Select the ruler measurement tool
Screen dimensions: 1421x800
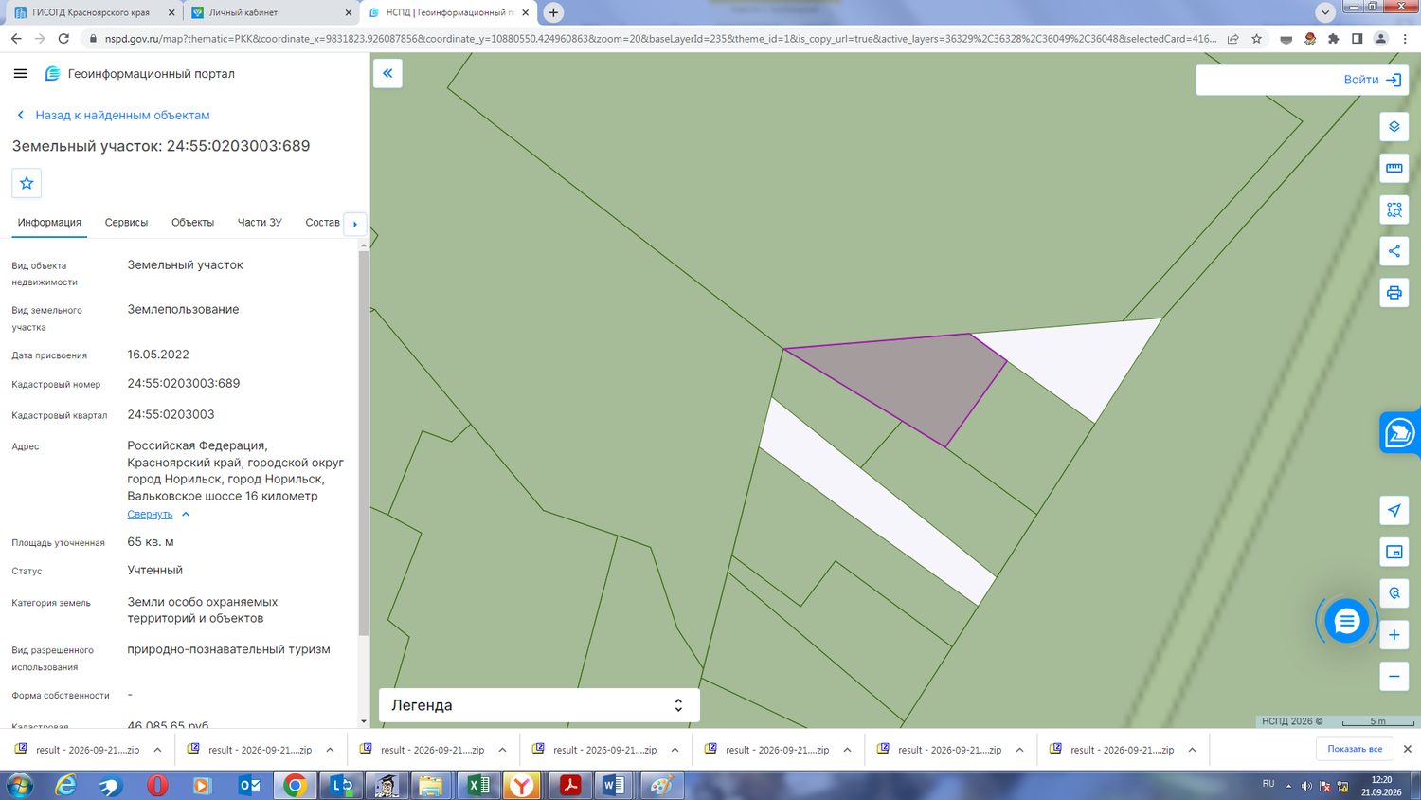point(1394,169)
